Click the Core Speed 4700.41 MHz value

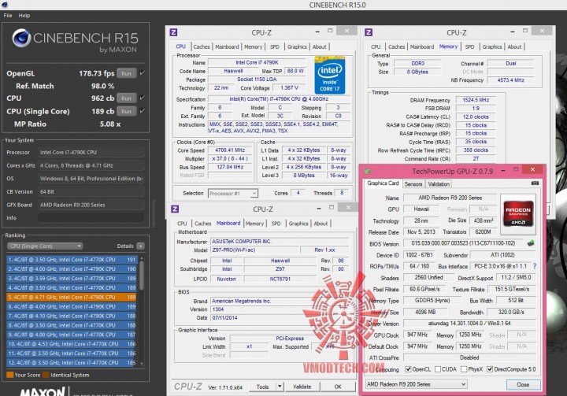(230, 150)
